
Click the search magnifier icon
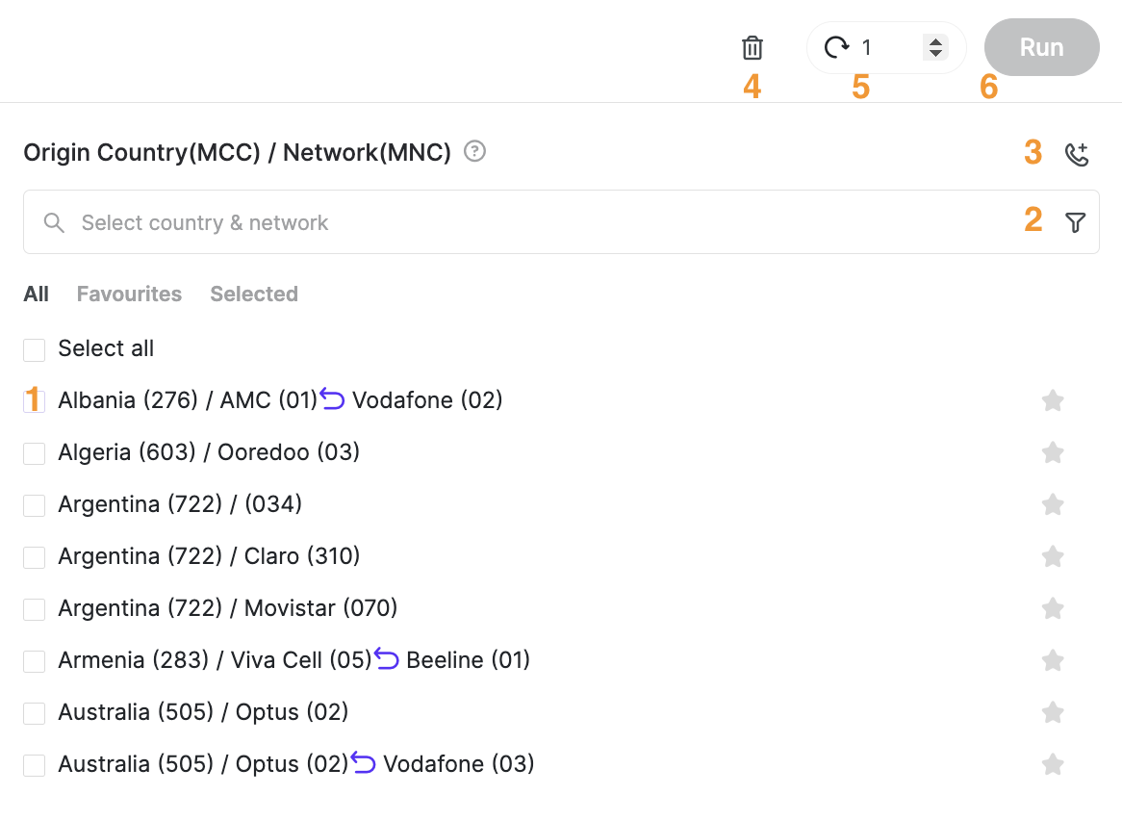(54, 222)
